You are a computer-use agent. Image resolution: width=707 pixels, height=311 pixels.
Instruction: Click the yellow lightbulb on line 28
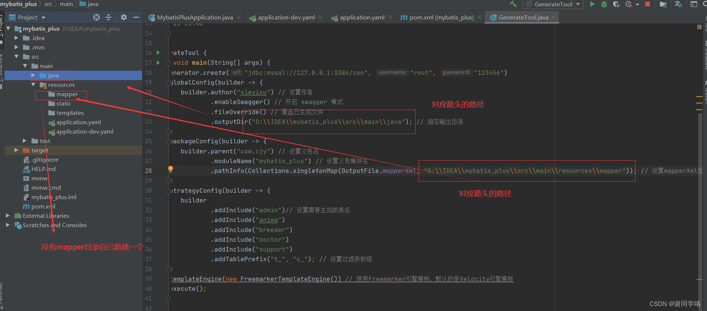[171, 169]
